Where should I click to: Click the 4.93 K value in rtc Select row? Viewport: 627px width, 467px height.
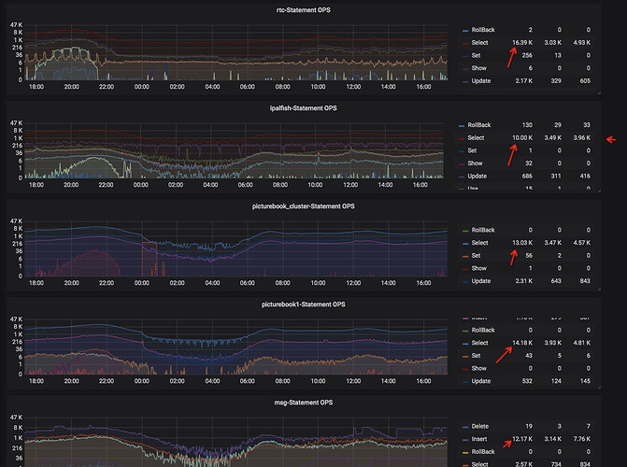(581, 42)
